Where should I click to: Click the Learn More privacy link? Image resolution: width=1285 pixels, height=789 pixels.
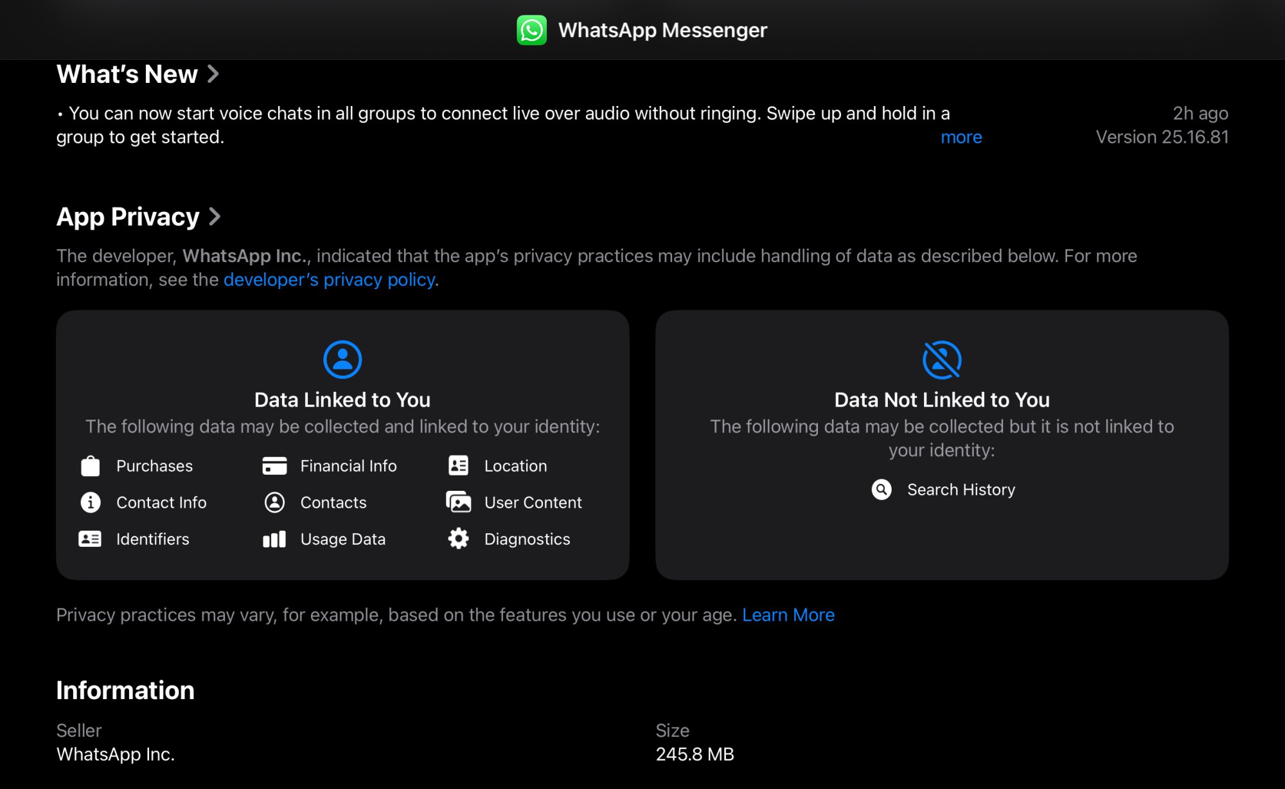788,616
